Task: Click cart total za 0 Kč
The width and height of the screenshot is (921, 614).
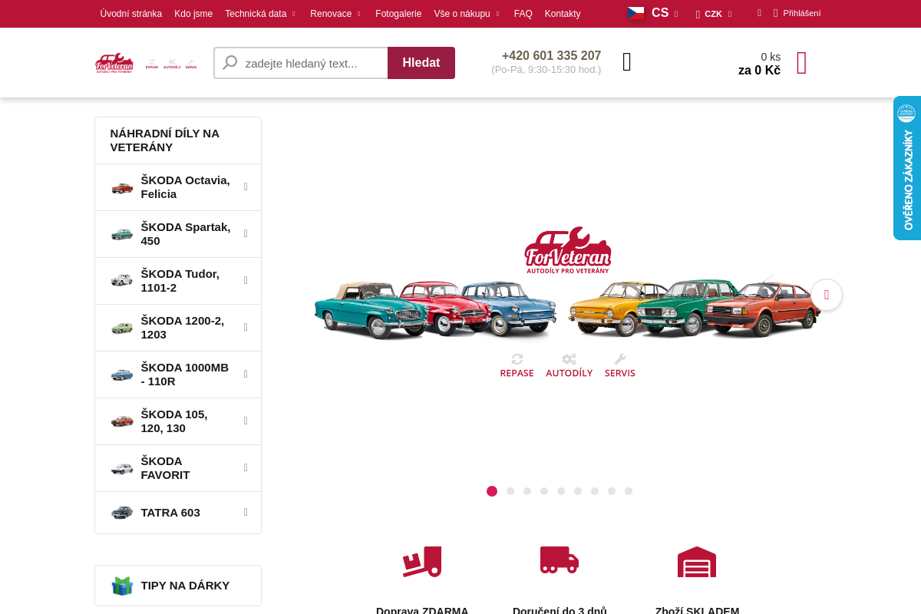Action: 759,71
